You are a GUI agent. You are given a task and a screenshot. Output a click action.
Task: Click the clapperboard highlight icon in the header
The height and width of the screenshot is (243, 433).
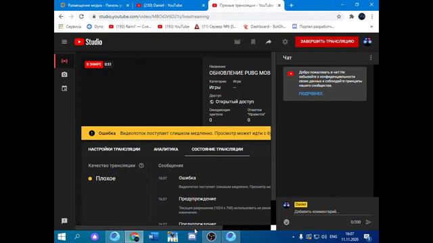237,42
